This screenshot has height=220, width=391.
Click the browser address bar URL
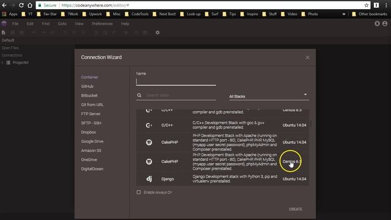click(95, 5)
